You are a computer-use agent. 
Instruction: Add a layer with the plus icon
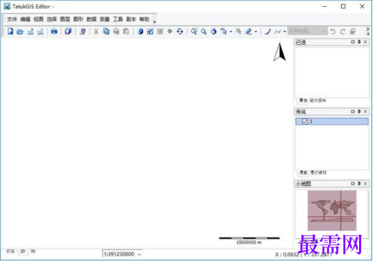pyautogui.click(x=30, y=32)
